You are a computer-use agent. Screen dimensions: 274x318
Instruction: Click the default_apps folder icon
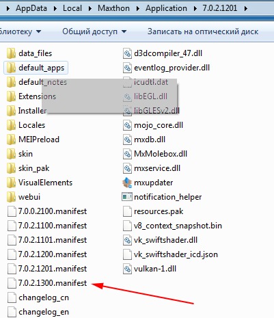coord(11,68)
